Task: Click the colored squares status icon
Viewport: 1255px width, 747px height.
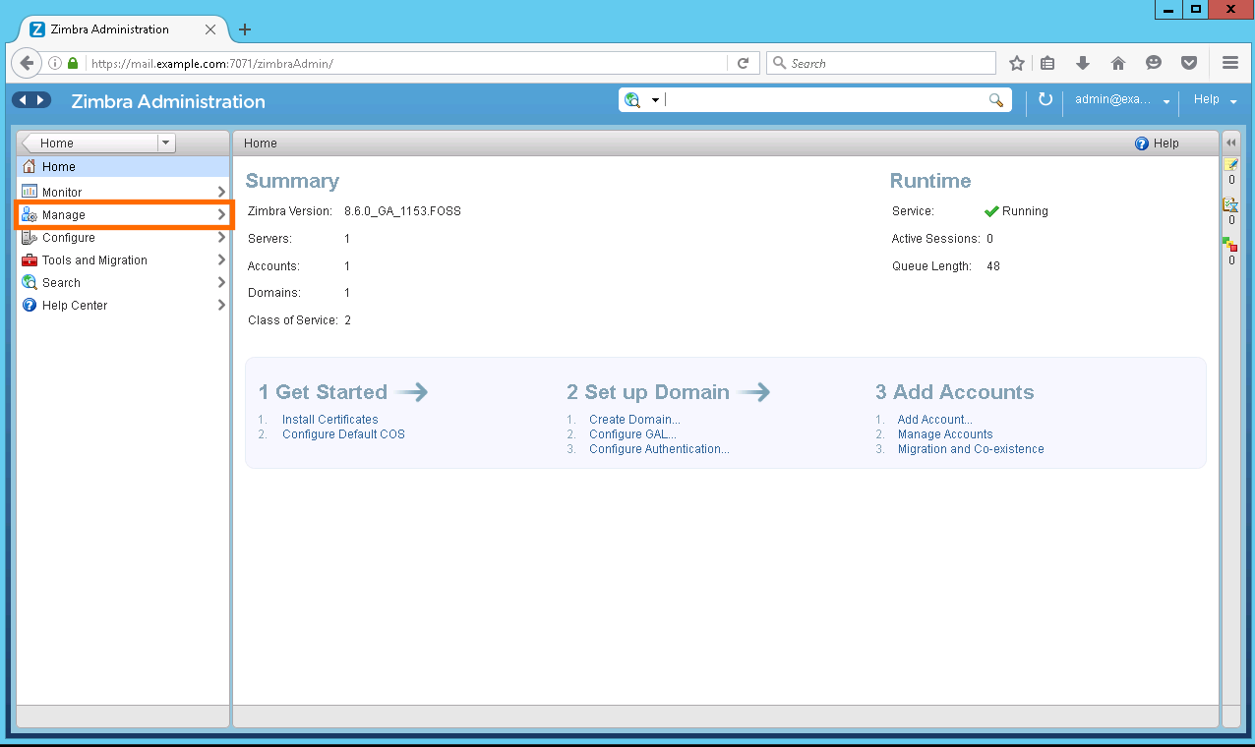Action: (x=1230, y=245)
